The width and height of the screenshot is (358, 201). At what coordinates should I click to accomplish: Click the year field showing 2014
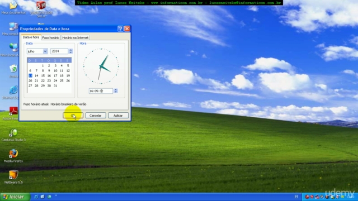[x=59, y=51]
